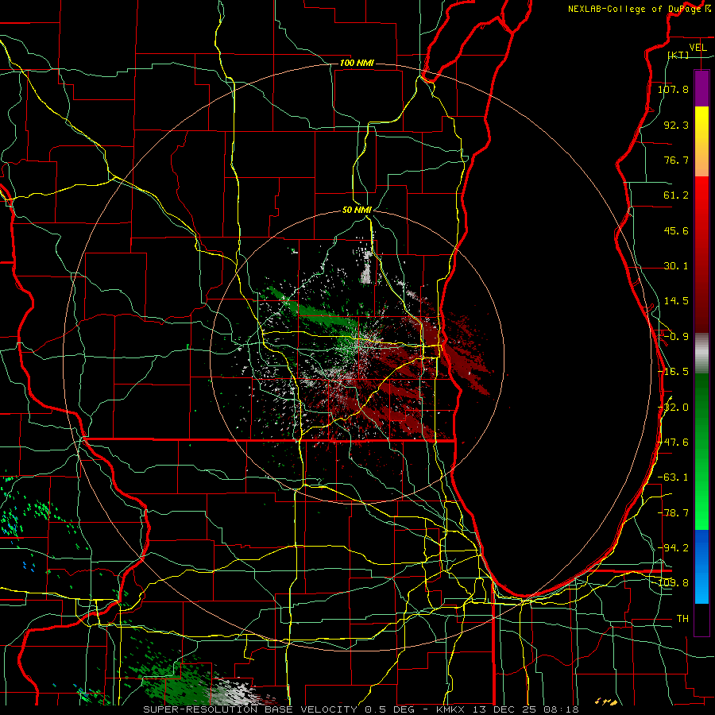The height and width of the screenshot is (715, 715).
Task: Click the -63.1 velocity scale value
Action: 673,477
